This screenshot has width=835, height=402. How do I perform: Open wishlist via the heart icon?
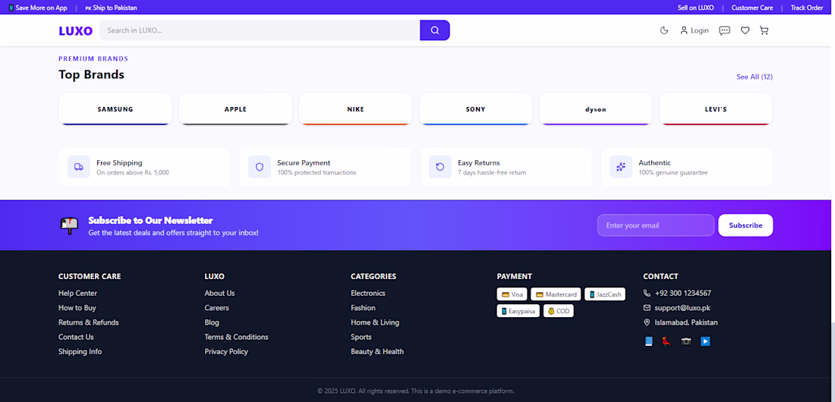745,30
